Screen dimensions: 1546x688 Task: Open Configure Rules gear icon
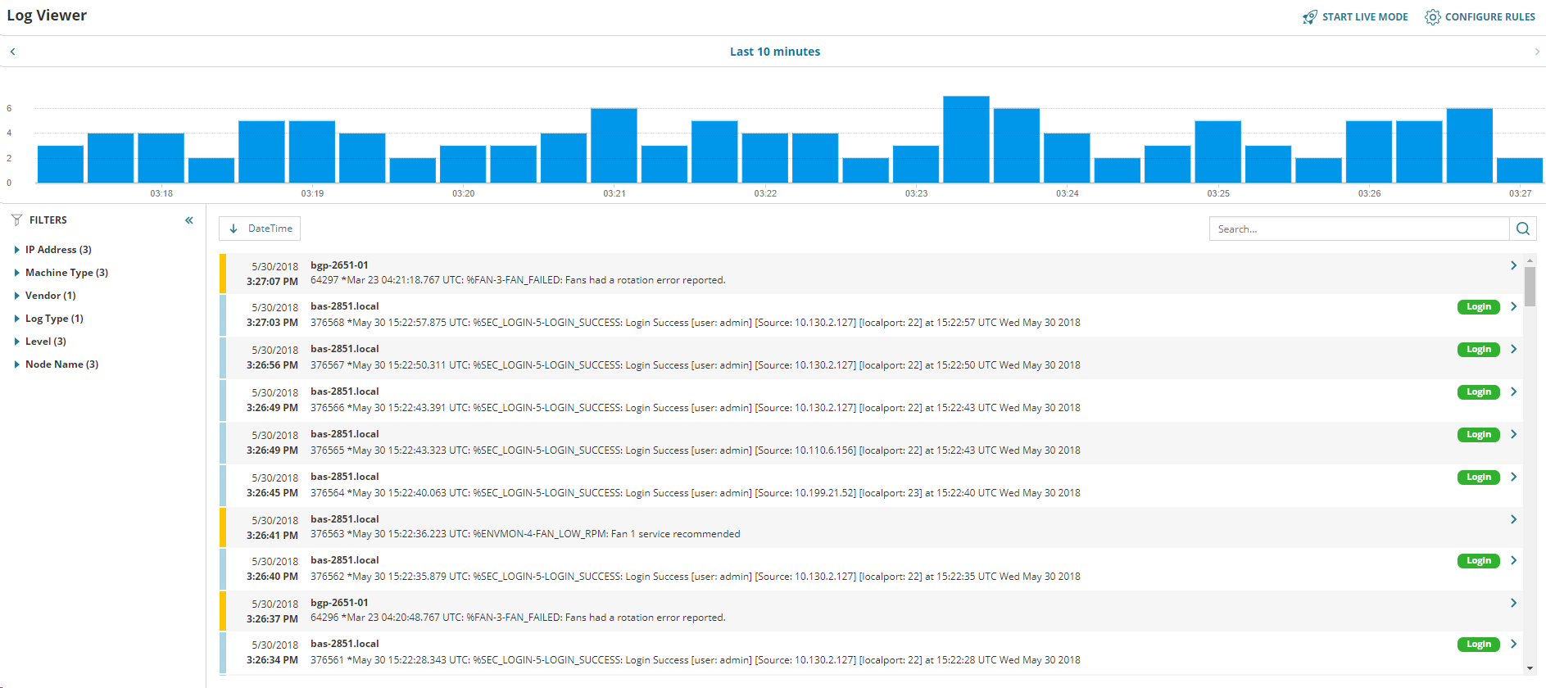click(x=1432, y=17)
